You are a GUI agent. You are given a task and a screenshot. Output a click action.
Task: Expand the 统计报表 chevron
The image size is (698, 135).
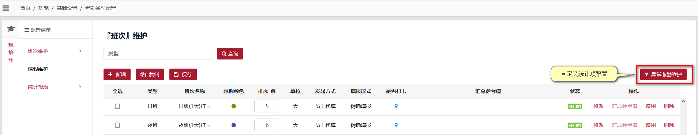click(x=80, y=87)
